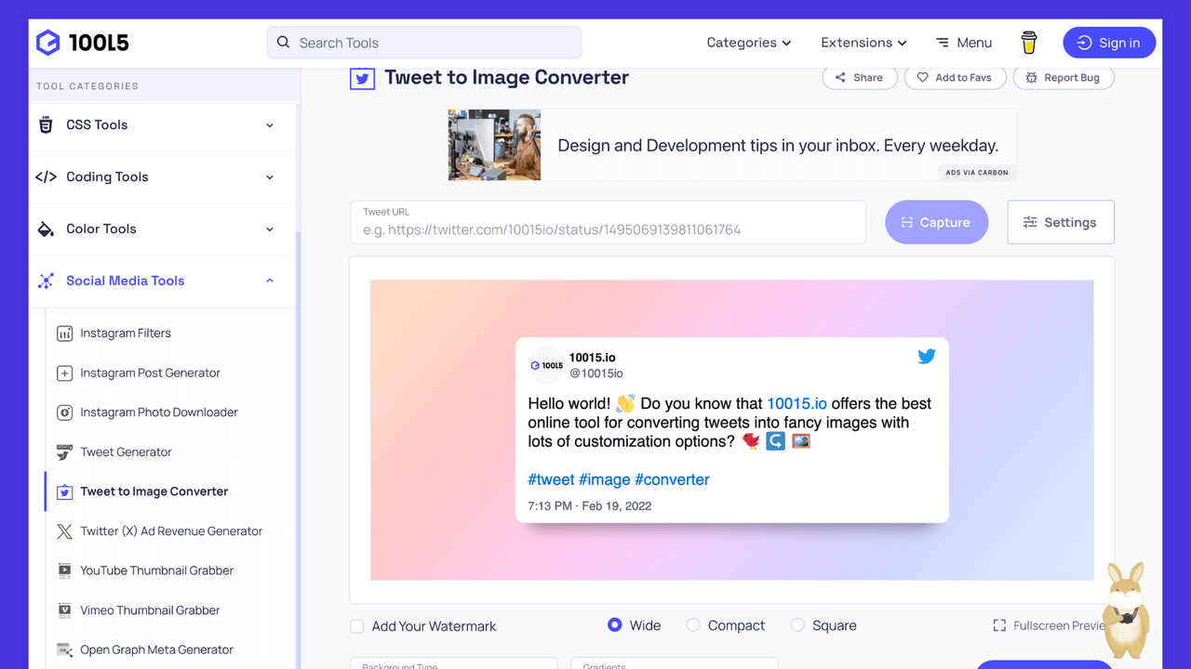Enable the Add Your Watermark checkbox
1191x669 pixels.
click(357, 626)
